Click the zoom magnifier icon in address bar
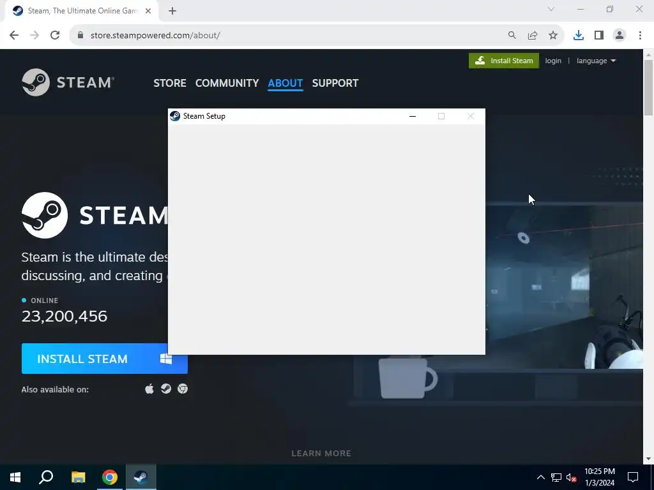Screen dimensions: 654x490 coord(512,36)
